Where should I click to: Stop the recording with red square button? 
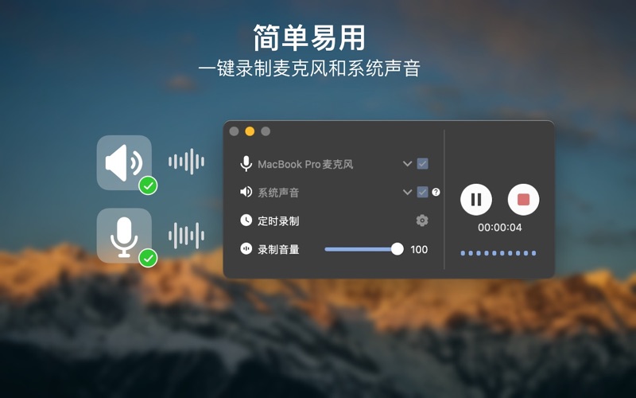point(523,200)
